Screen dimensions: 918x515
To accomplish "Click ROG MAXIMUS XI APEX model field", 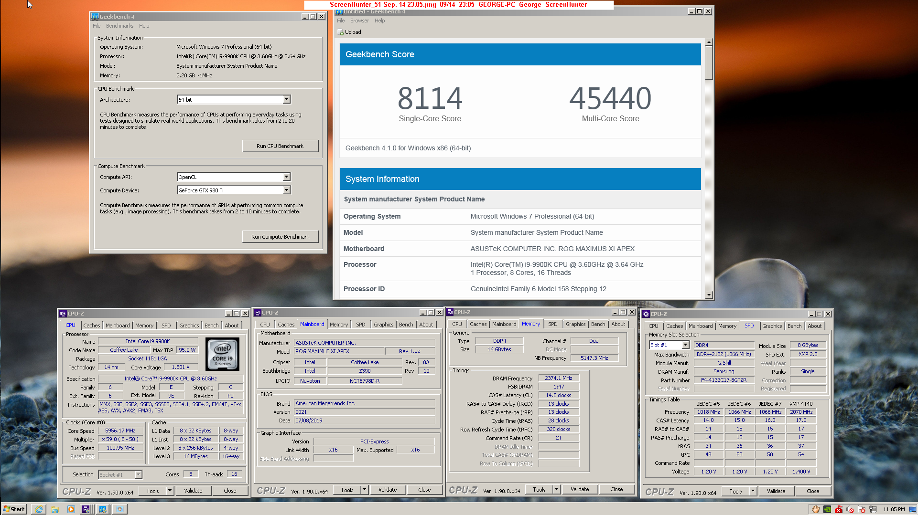I will tap(339, 351).
